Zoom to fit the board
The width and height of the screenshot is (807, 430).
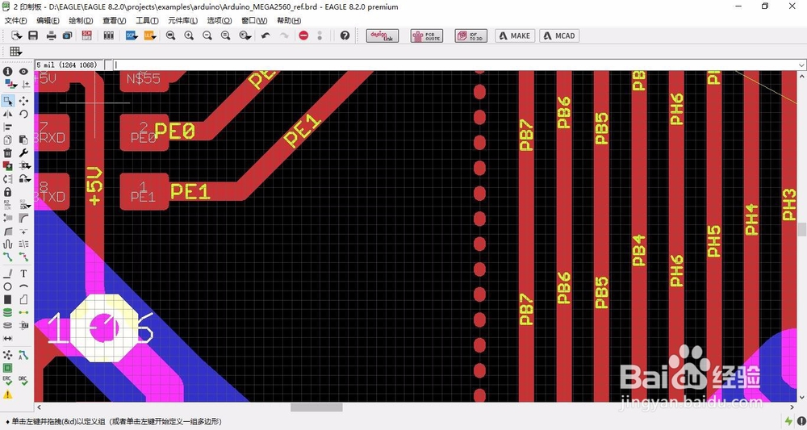pyautogui.click(x=170, y=35)
